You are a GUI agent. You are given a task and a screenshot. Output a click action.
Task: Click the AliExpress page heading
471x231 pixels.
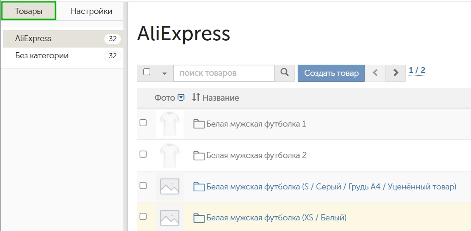(x=184, y=34)
